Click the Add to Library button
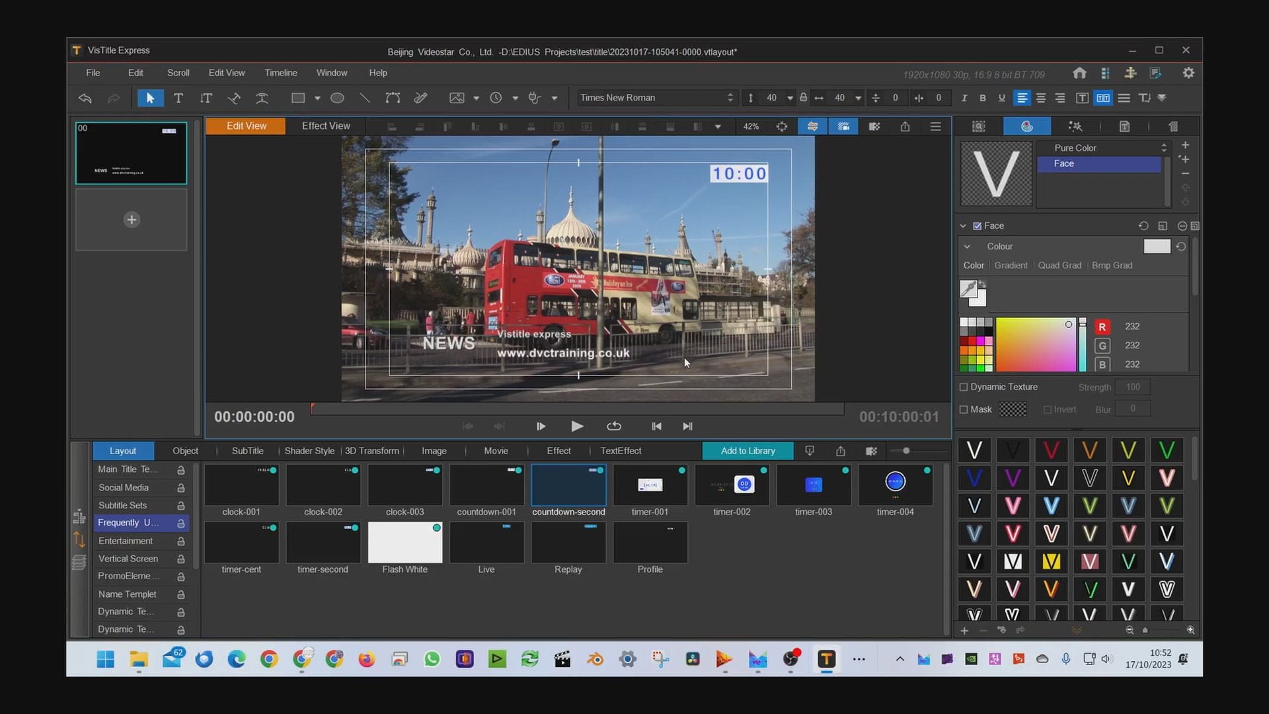The width and height of the screenshot is (1269, 714). 748,451
